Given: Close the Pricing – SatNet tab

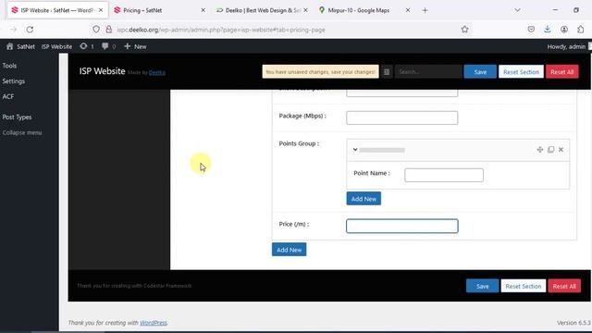Looking at the screenshot, I should pos(203,10).
